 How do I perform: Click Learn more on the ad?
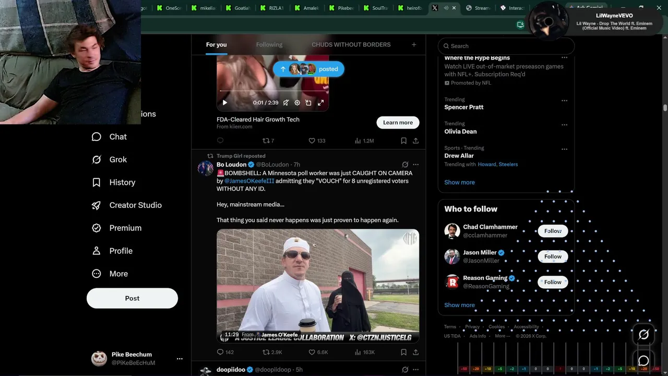pyautogui.click(x=398, y=123)
